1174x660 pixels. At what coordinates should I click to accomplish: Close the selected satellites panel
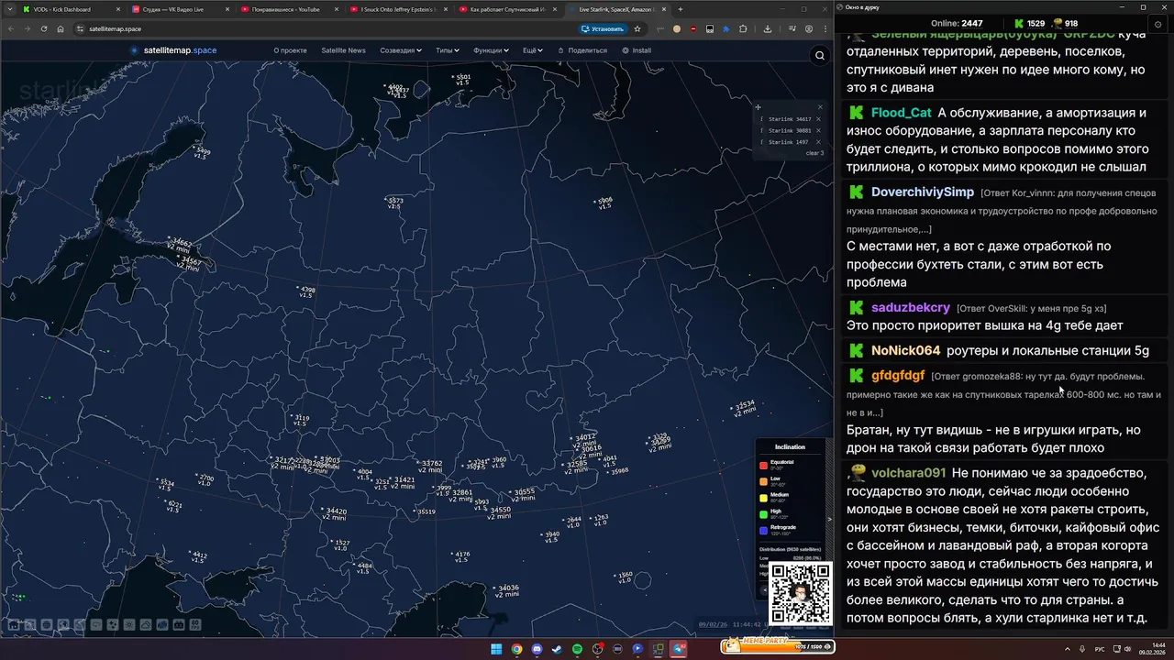pyautogui.click(x=820, y=107)
